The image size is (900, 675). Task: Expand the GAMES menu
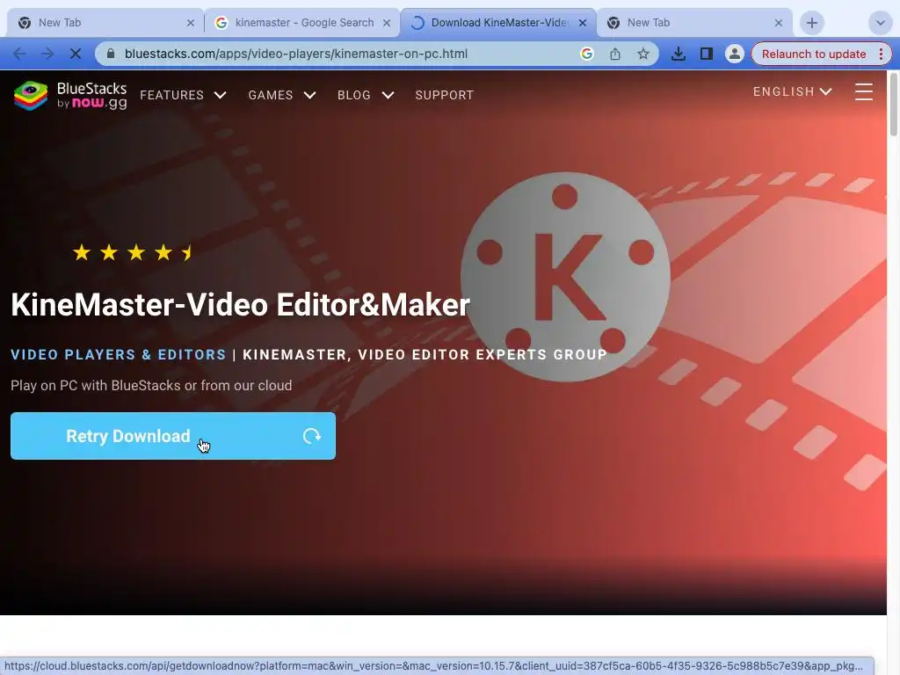(282, 95)
